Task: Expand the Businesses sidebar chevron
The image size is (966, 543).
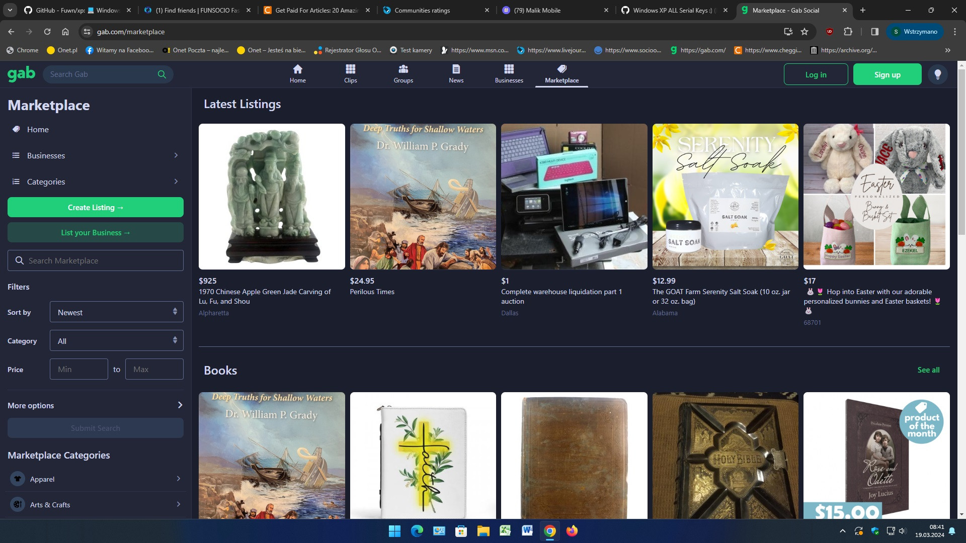Action: click(176, 155)
